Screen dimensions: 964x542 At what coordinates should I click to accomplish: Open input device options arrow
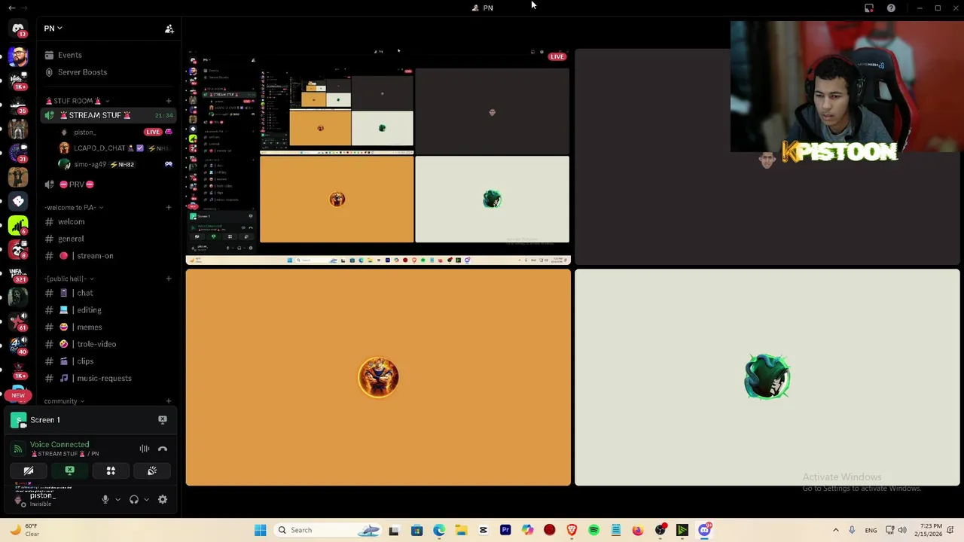(117, 499)
